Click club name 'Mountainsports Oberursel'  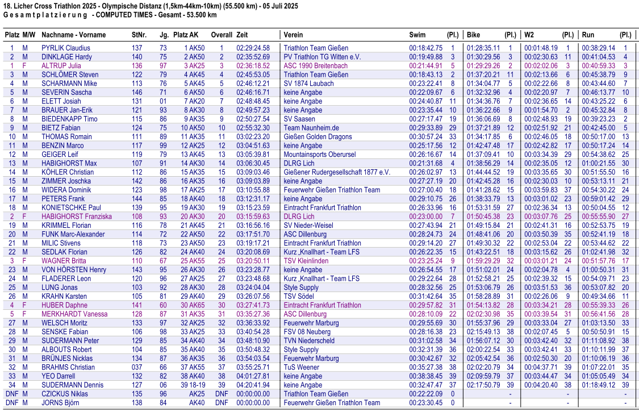click(320, 155)
